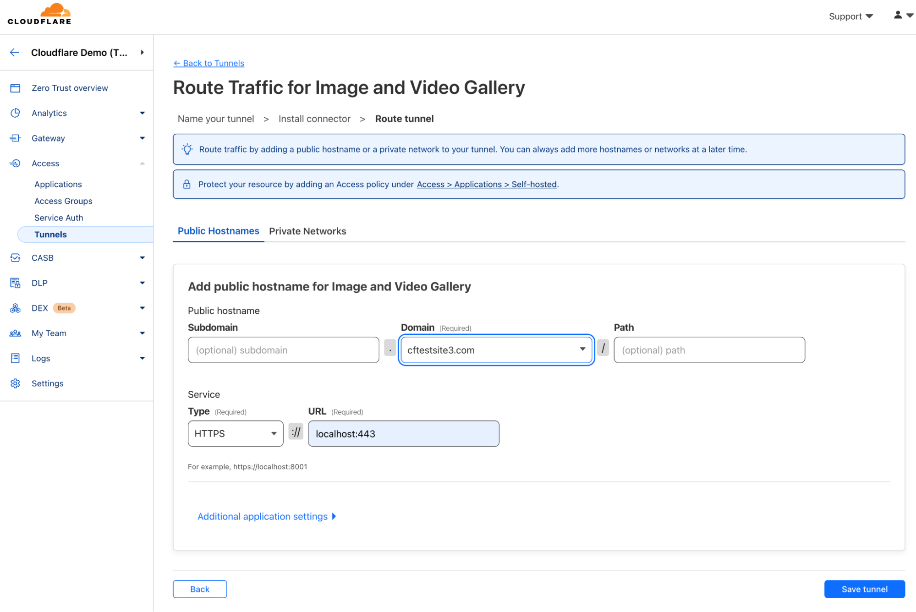Click the Logs sidebar icon
The height and width of the screenshot is (612, 916).
[14, 358]
